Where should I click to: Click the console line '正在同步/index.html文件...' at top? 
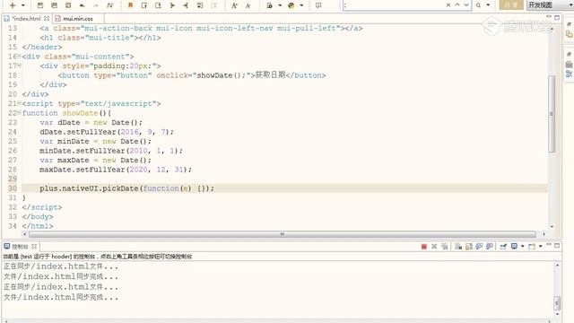tap(61, 266)
